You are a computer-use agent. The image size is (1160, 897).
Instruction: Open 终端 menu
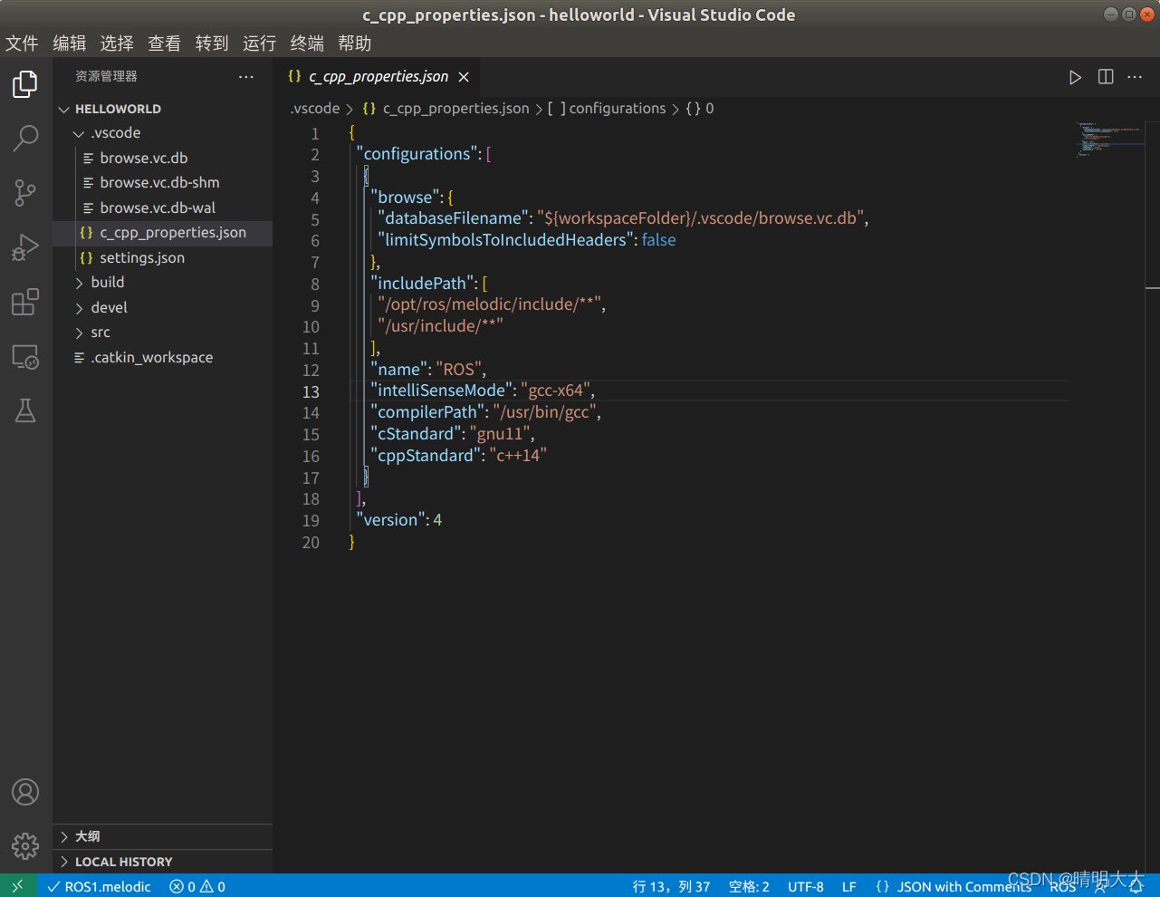click(307, 43)
